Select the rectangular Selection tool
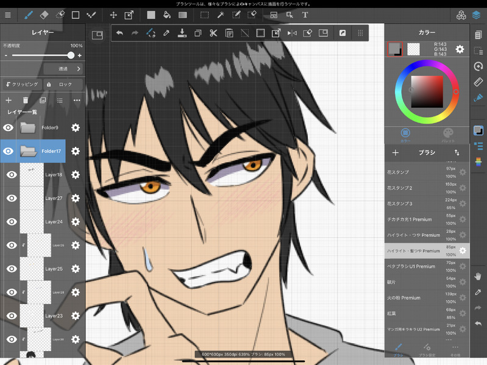 point(204,15)
